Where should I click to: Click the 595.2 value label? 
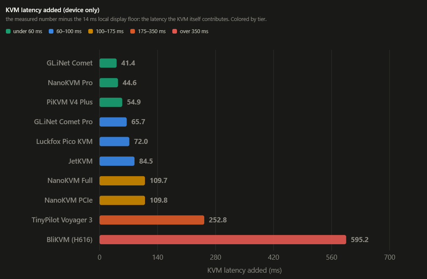(359, 240)
